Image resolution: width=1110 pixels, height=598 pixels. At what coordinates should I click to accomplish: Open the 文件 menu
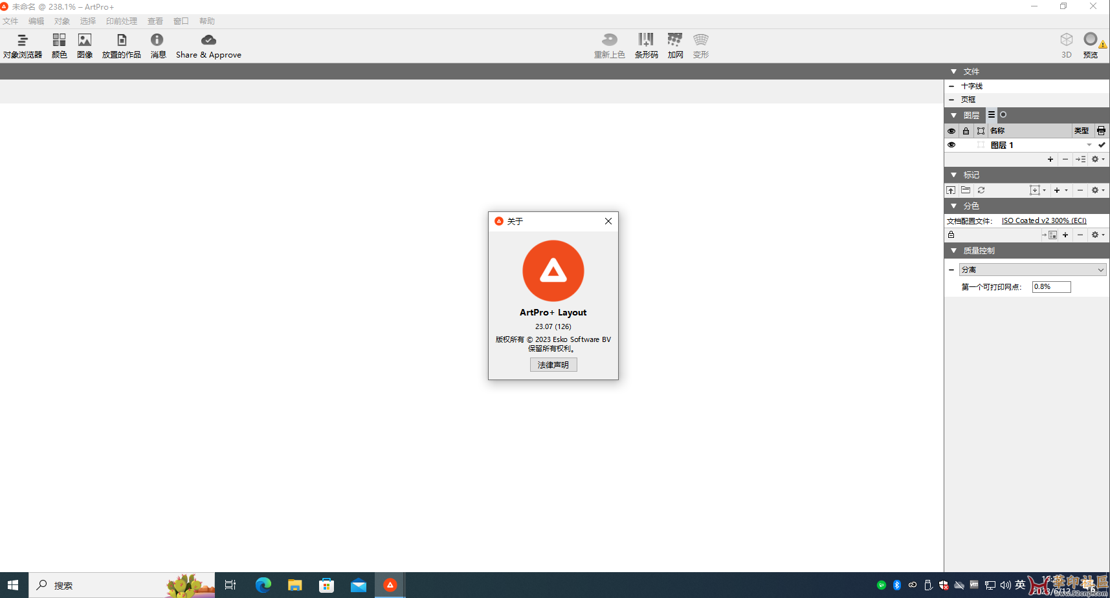10,21
